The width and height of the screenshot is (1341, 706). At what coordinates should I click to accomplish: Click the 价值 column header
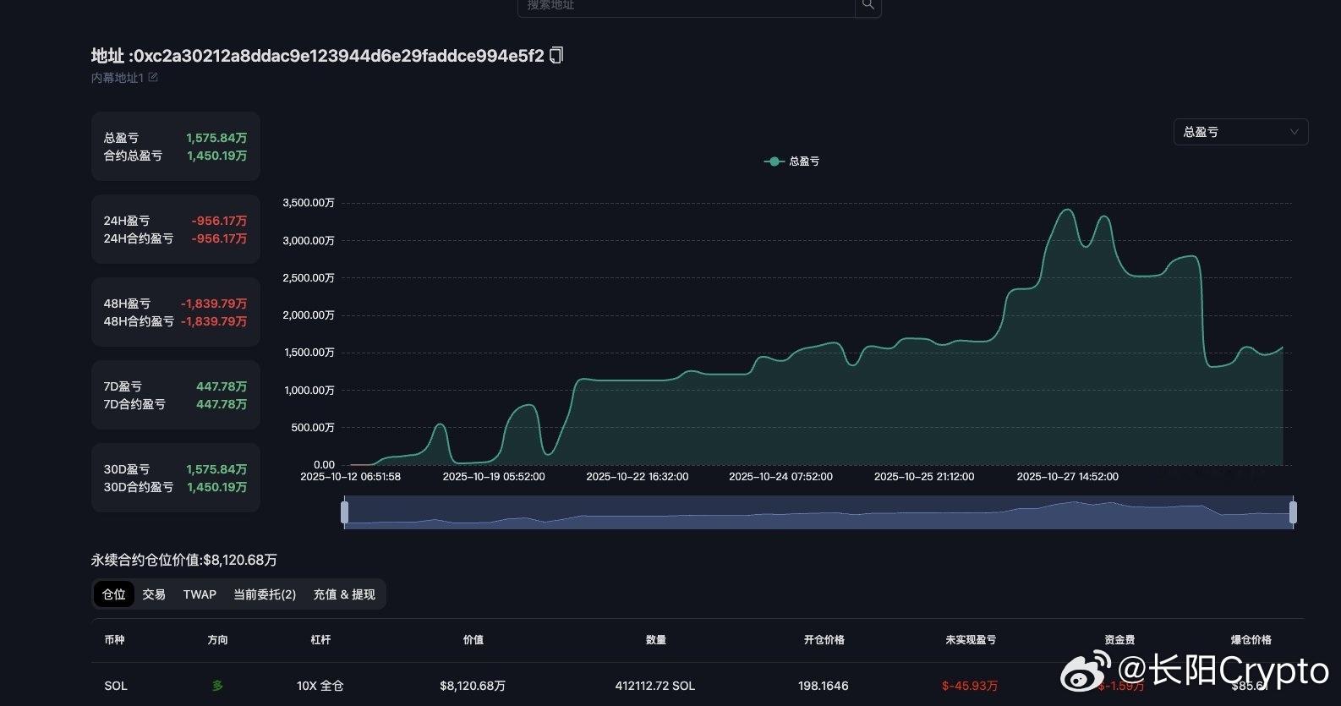[x=473, y=640]
